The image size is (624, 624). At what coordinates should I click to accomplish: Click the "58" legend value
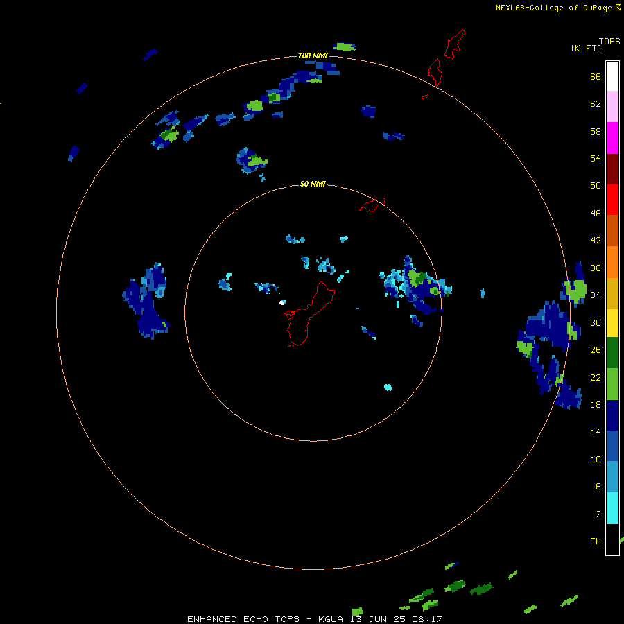pos(596,131)
